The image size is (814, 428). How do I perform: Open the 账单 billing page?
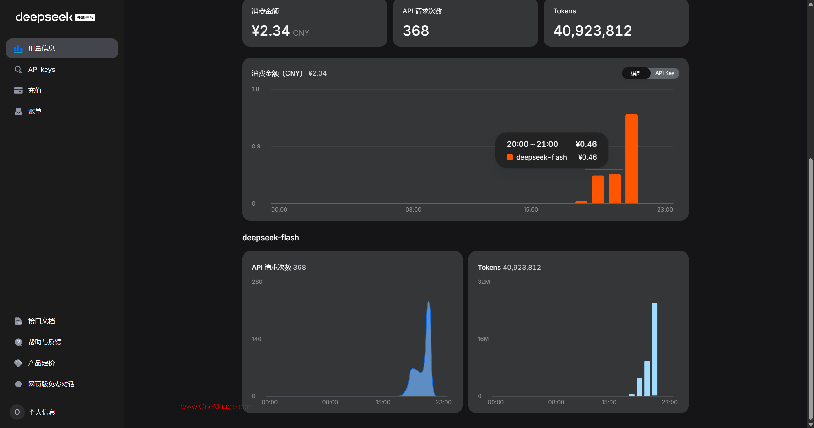62,112
